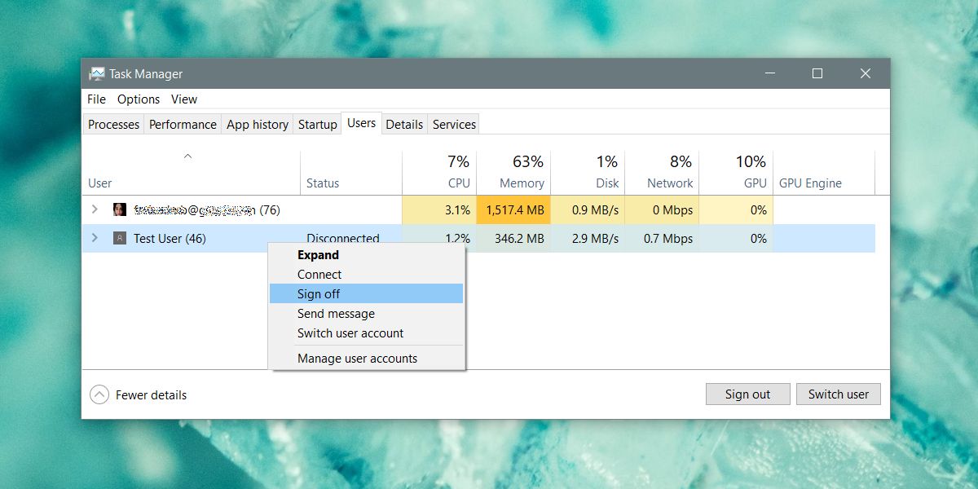This screenshot has height=489, width=978.
Task: Open the Options menu
Action: 138,99
